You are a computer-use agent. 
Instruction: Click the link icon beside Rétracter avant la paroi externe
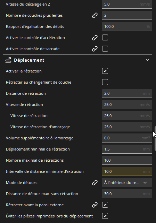tap(95, 205)
